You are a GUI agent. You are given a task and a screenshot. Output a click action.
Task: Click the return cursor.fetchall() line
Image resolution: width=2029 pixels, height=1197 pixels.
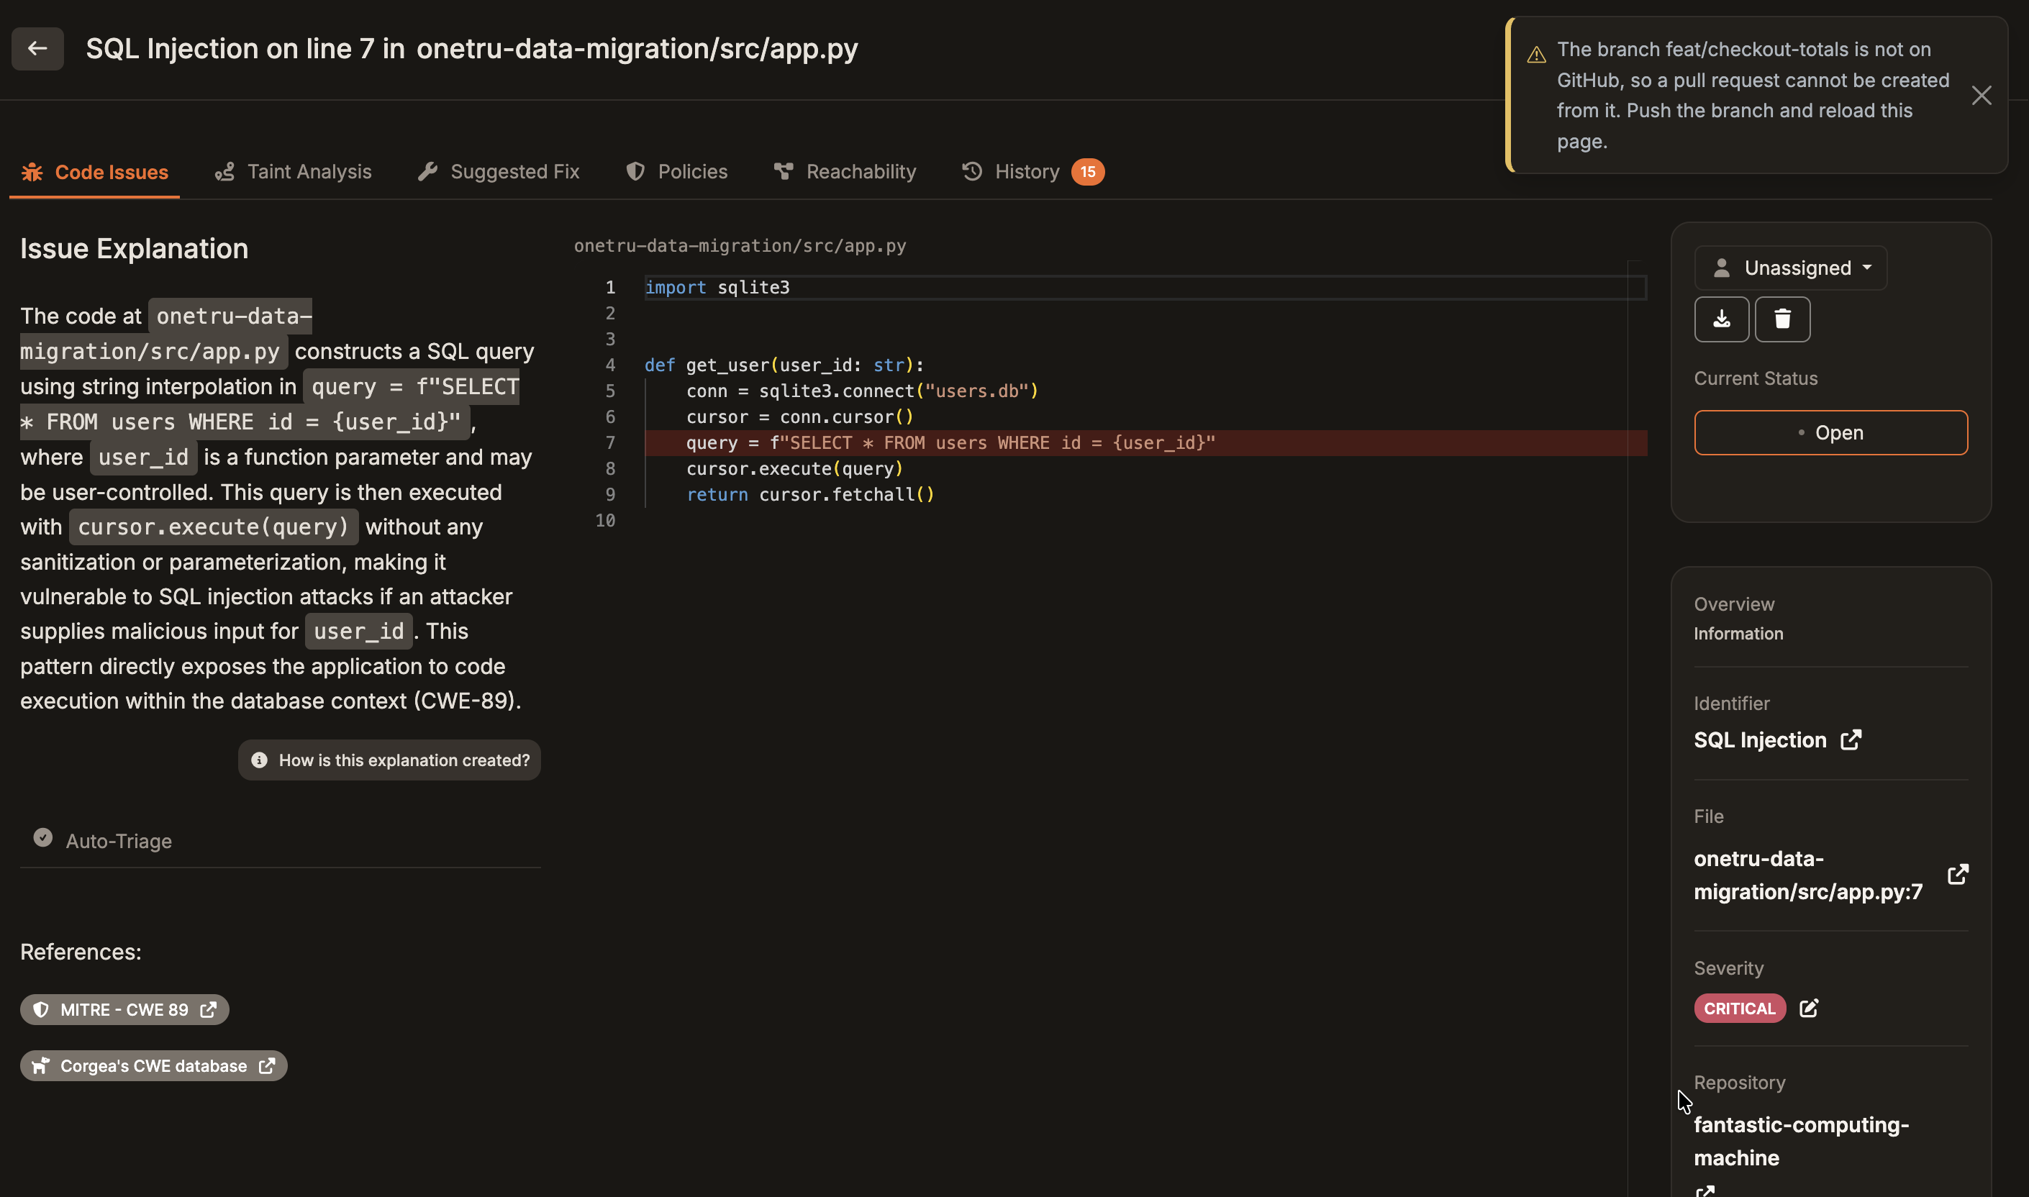tap(810, 494)
